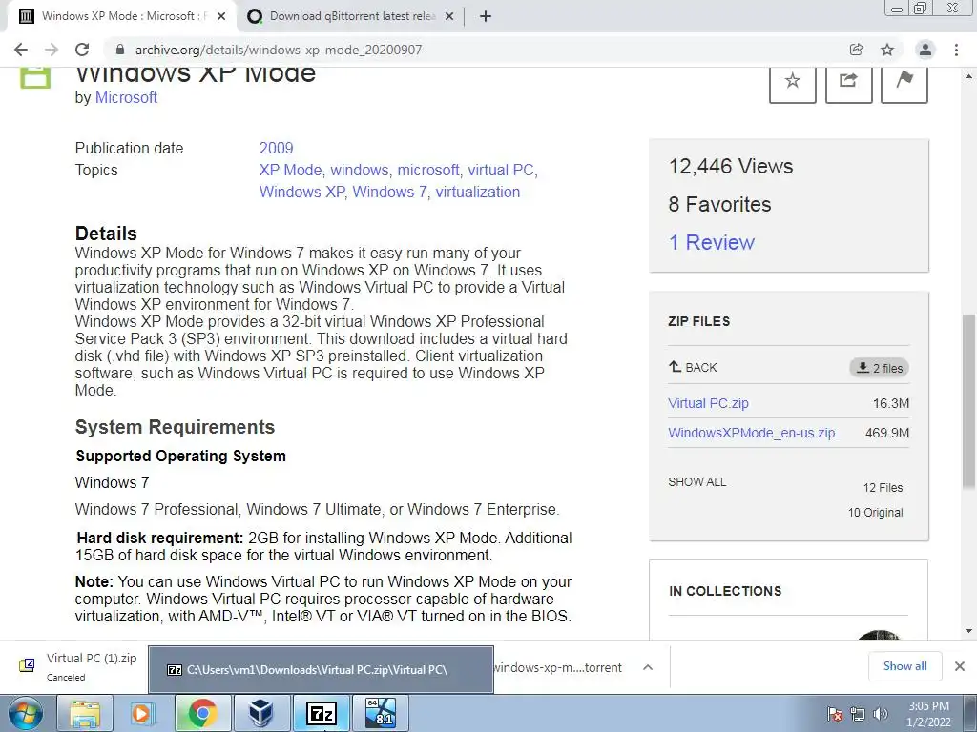Go back with the browser back arrow
Image resolution: width=977 pixels, height=732 pixels.
pyautogui.click(x=21, y=50)
